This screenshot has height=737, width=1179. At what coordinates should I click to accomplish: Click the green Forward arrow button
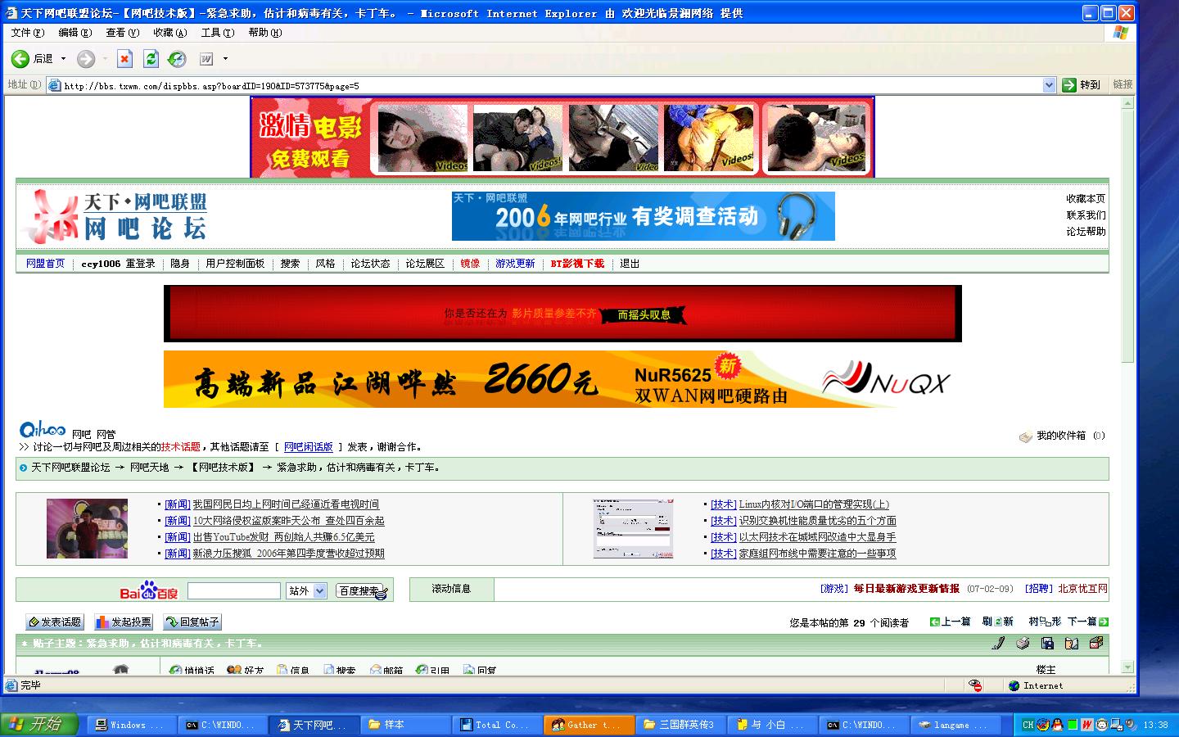(86, 59)
